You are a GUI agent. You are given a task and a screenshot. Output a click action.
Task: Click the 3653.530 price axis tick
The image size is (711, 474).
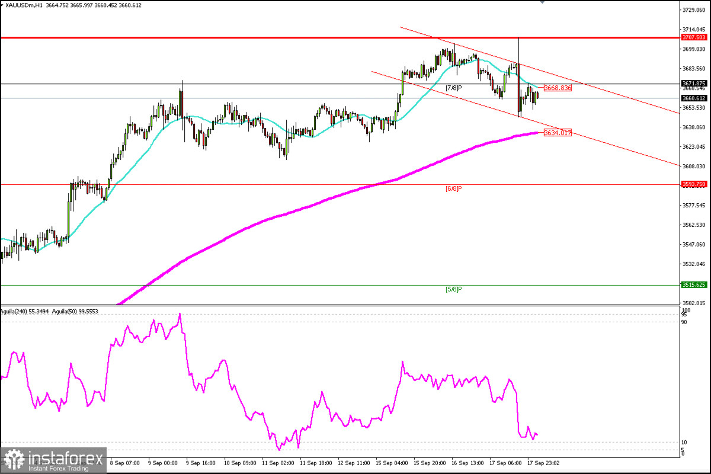tap(694, 108)
